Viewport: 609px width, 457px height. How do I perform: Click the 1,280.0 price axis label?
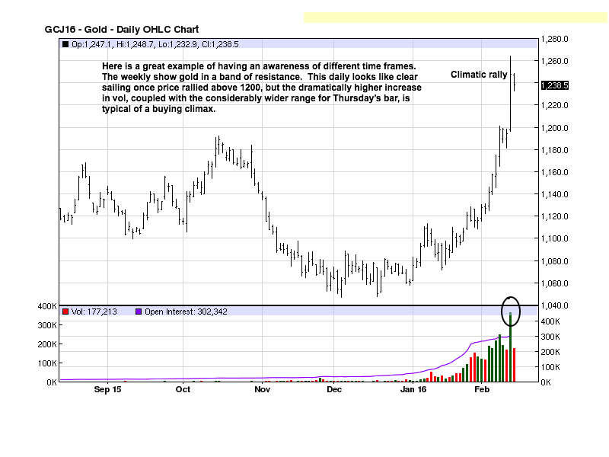click(x=554, y=39)
